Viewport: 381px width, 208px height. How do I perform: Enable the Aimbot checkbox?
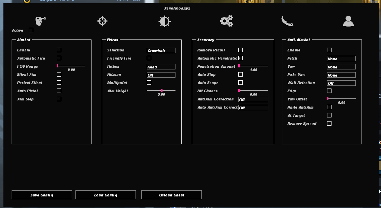59,50
